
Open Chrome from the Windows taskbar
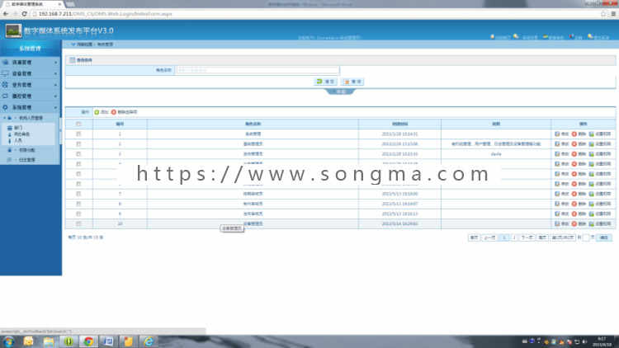[x=88, y=341]
